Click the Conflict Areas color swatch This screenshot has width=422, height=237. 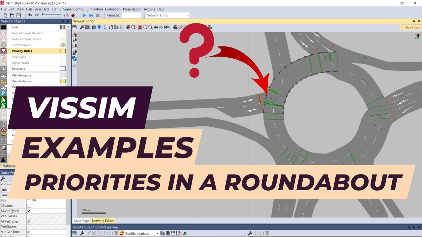[x=63, y=45]
